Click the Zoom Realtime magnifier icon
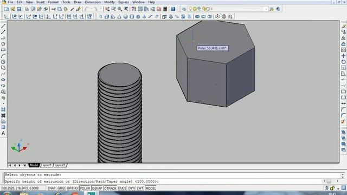This screenshot has width=347, height=195. 113,9
